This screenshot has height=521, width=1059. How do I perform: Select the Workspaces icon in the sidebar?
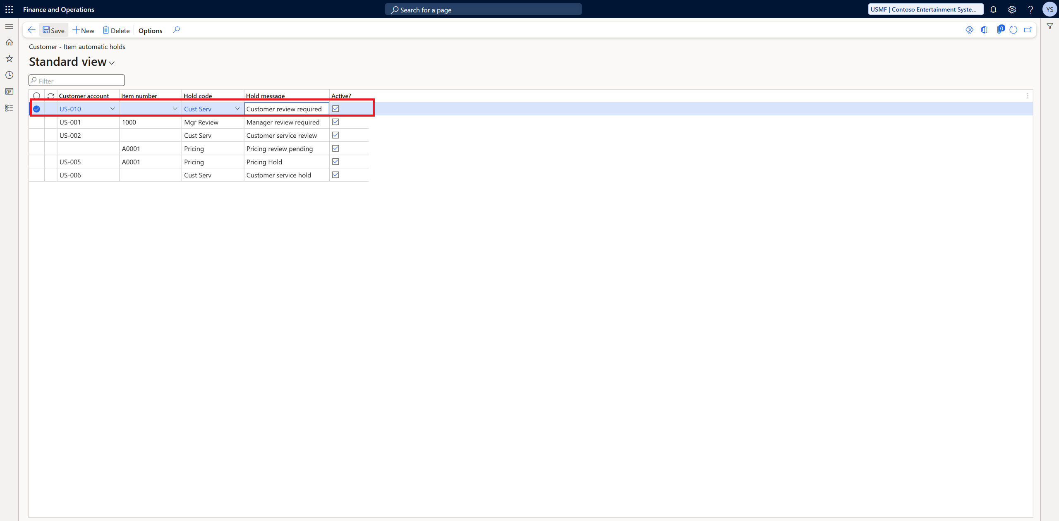click(9, 91)
